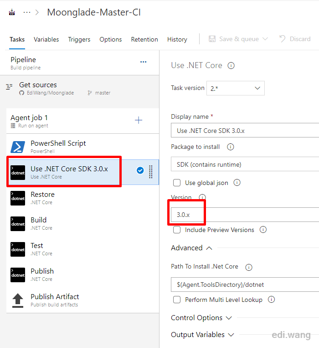
Task: Click the Moonglade-Master-CI pipeline title
Action: (x=94, y=12)
